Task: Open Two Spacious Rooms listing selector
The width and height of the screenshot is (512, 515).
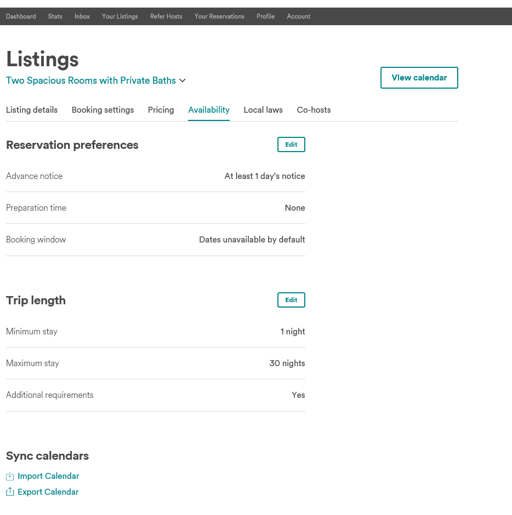Action: point(91,80)
